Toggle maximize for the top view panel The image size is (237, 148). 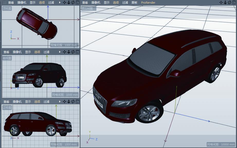77,2
